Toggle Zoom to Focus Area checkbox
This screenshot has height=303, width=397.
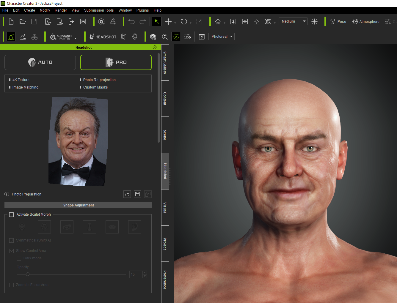(12, 285)
